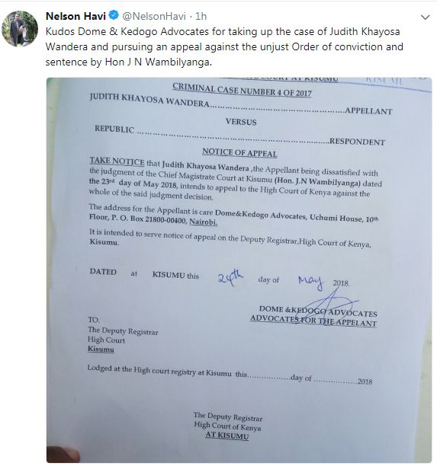This screenshot has width=437, height=466.
Task: Click the fingertip at photo's bottom corner
Action: click(63, 455)
